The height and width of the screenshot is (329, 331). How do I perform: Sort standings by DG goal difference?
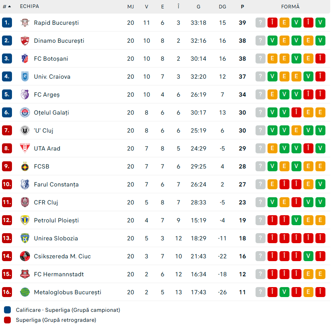click(x=222, y=6)
